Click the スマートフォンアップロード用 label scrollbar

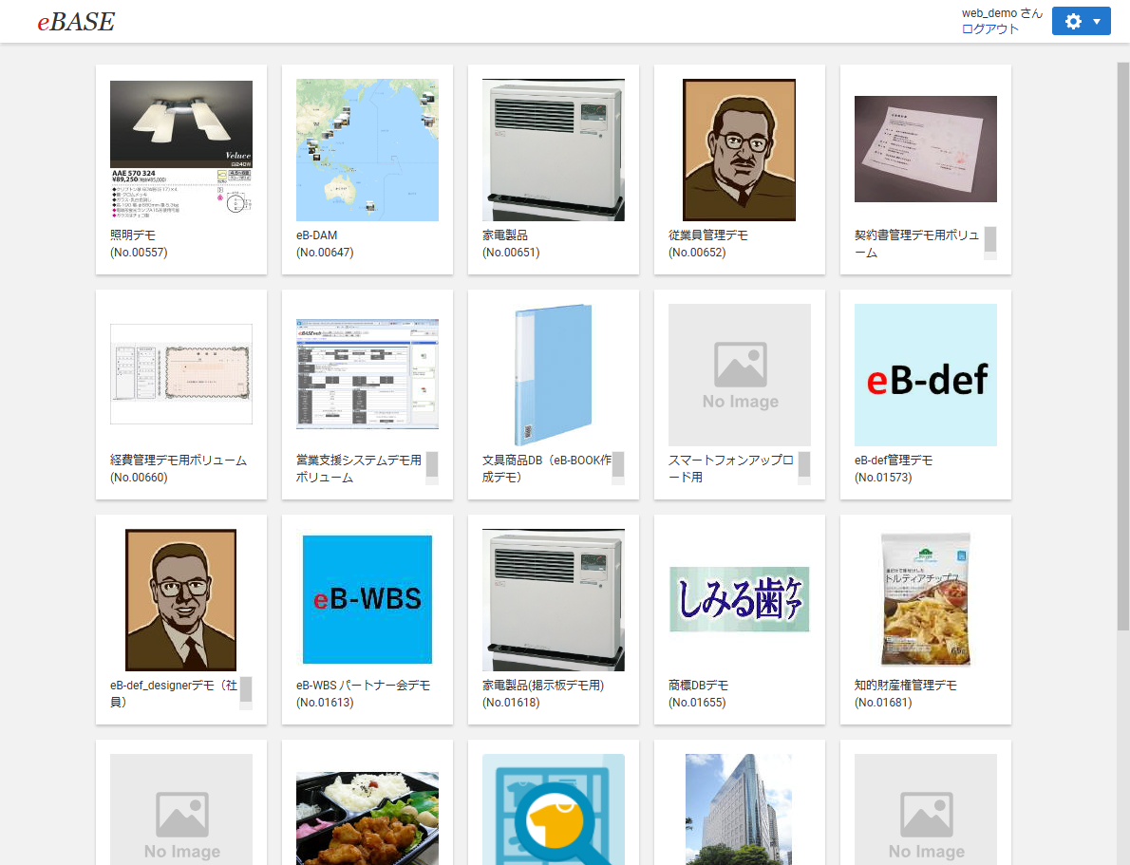pyautogui.click(x=804, y=468)
